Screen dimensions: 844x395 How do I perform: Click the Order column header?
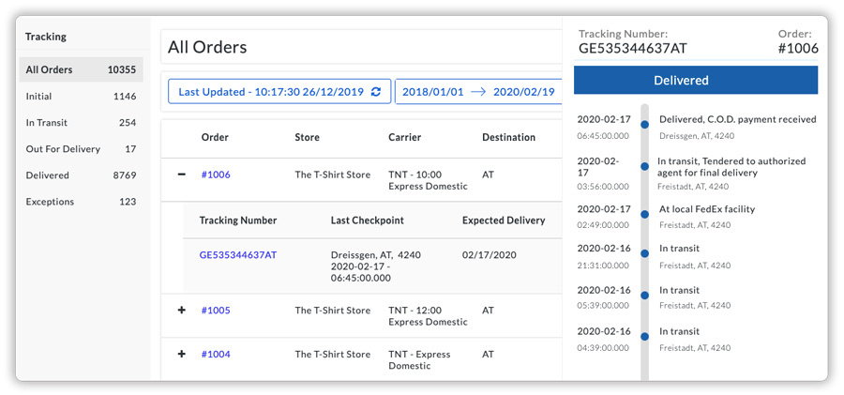(215, 137)
